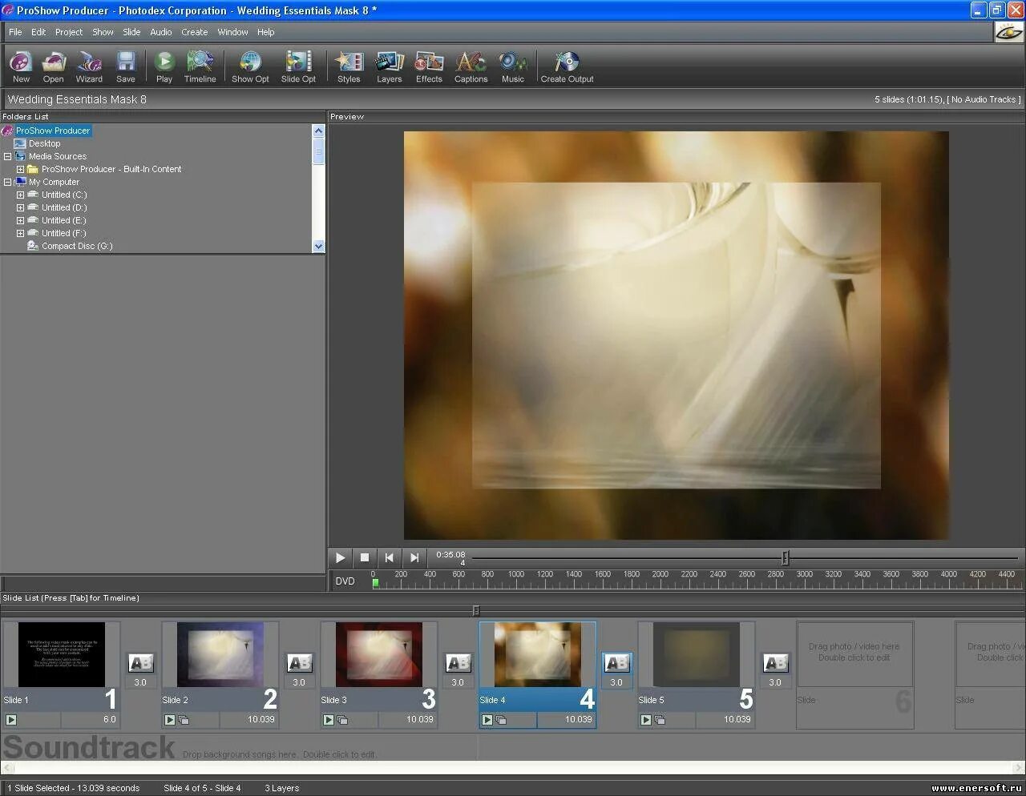The width and height of the screenshot is (1026, 796).
Task: Select Compact Disc (G:) drive
Action: coord(77,246)
